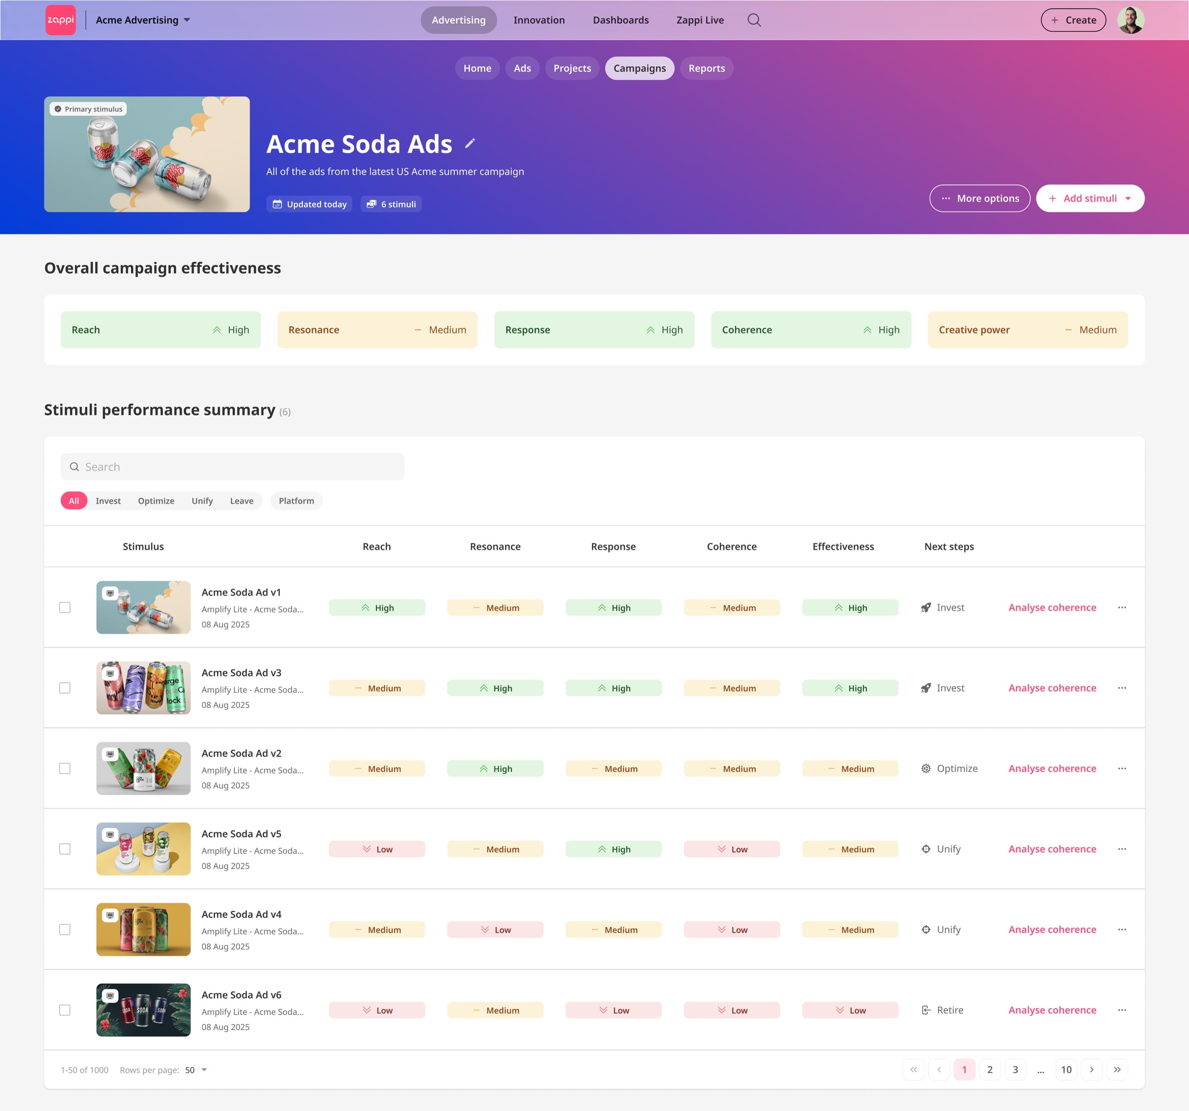The image size is (1189, 1111).
Task: Filter stimuli by the Optimize tab
Action: tap(156, 501)
